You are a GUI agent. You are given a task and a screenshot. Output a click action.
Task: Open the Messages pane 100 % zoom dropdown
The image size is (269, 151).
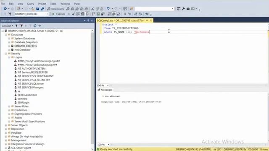pyautogui.click(x=108, y=145)
